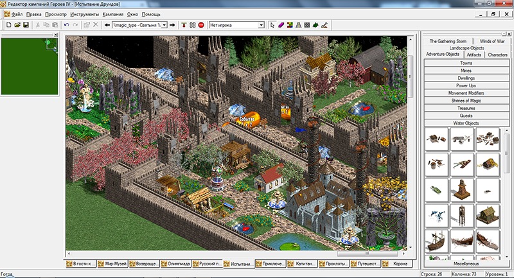
Task: Toggle the grid display icon
Action: pyautogui.click(x=192, y=25)
